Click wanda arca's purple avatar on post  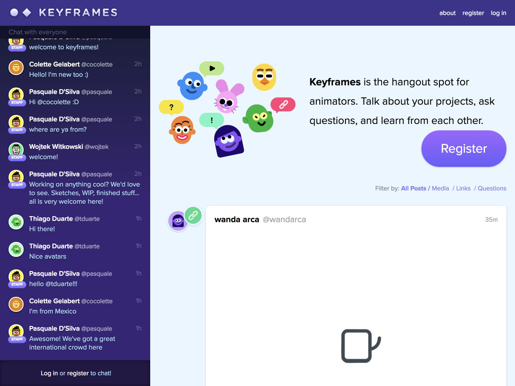[x=178, y=221]
